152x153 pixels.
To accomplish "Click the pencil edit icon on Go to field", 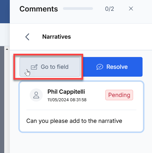I will (x=34, y=67).
